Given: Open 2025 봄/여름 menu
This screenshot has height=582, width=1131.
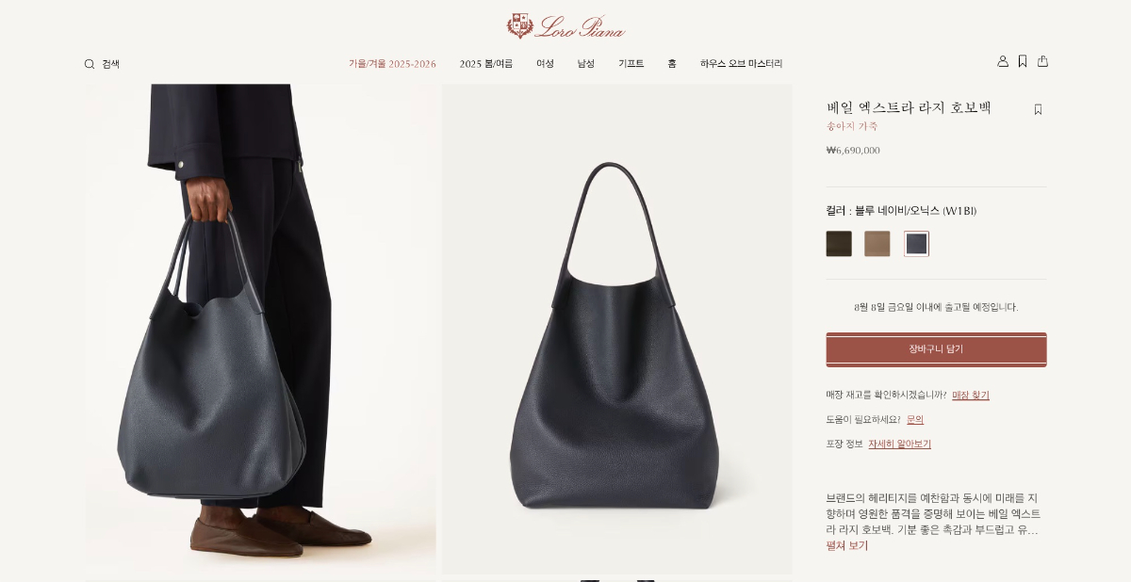Looking at the screenshot, I should point(486,64).
